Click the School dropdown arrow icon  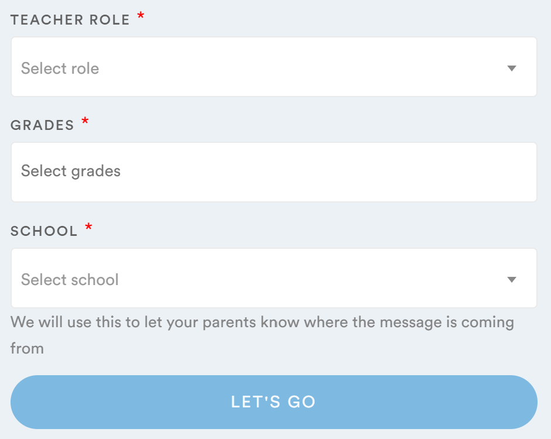(512, 280)
